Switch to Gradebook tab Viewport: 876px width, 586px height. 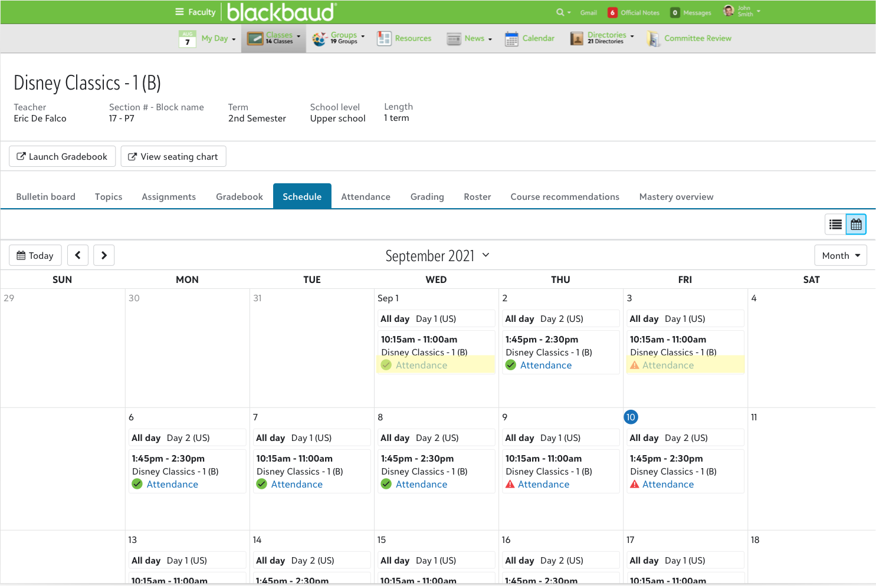(x=239, y=196)
